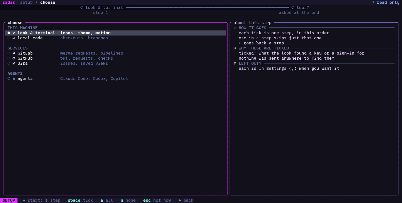Click the radar app title
Viewport: 402px width, 203px height.
coord(9,3)
